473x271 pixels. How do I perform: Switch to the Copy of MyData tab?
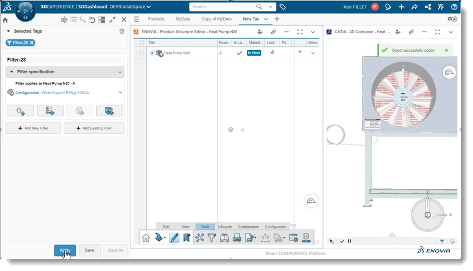216,19
